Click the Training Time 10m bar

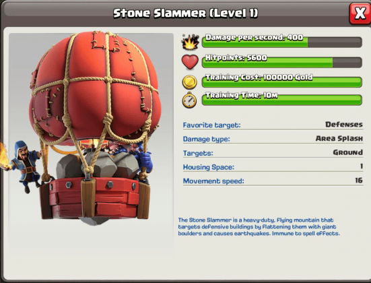pos(282,100)
